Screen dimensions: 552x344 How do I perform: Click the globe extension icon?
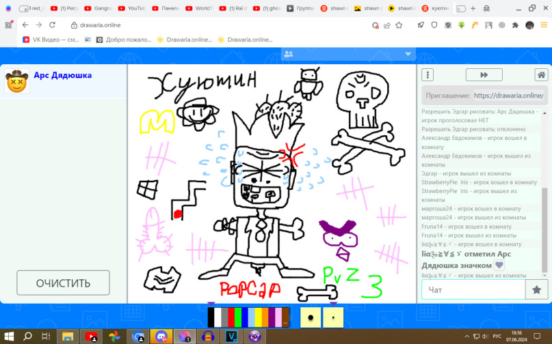pos(501,25)
